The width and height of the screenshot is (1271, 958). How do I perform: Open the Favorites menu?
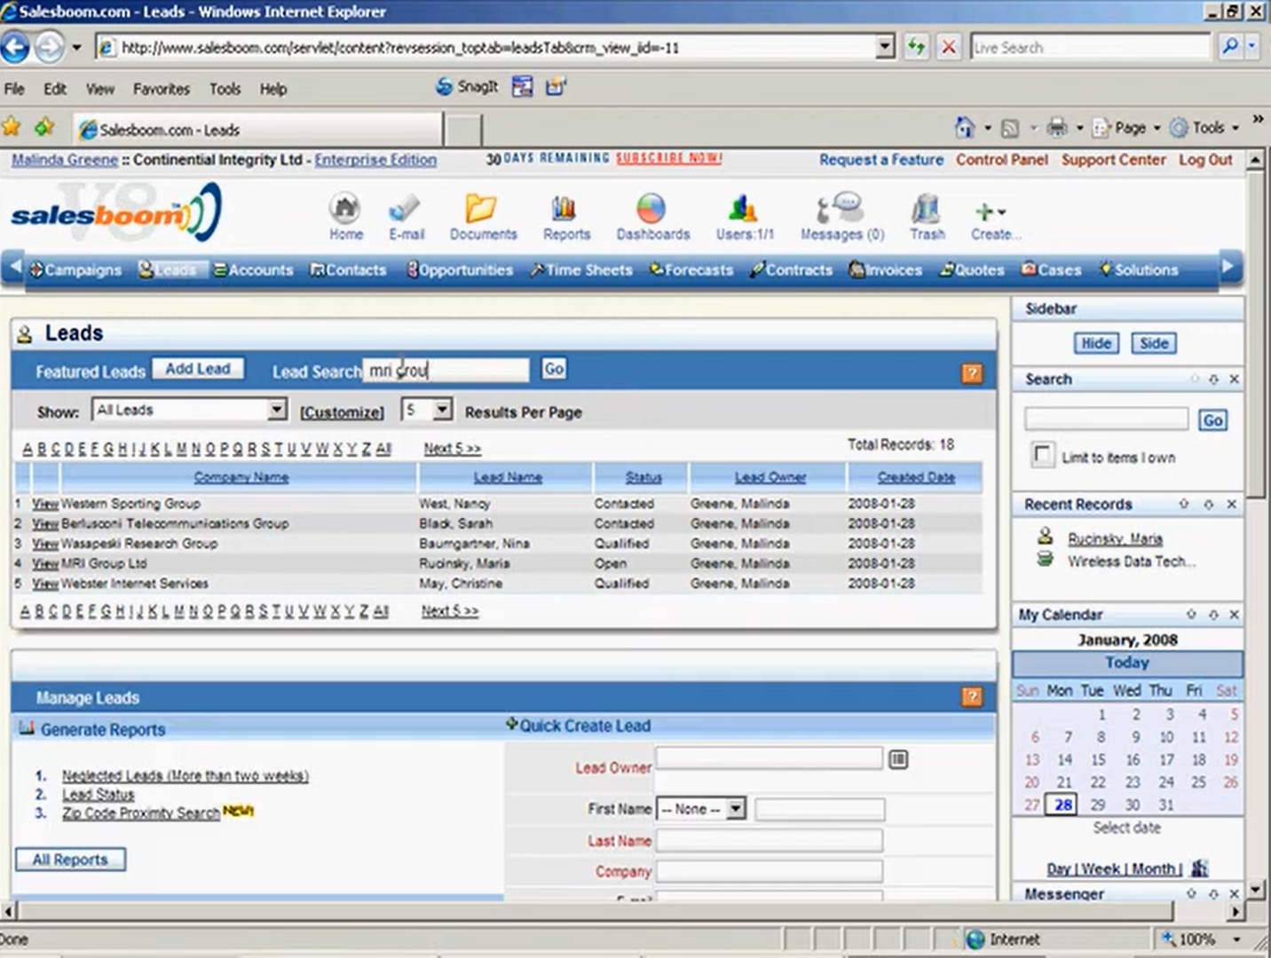[x=162, y=89]
